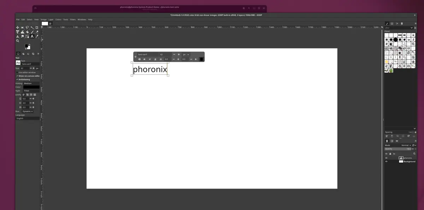
Task: Select the Unified Transform tool
Action: [17, 32]
